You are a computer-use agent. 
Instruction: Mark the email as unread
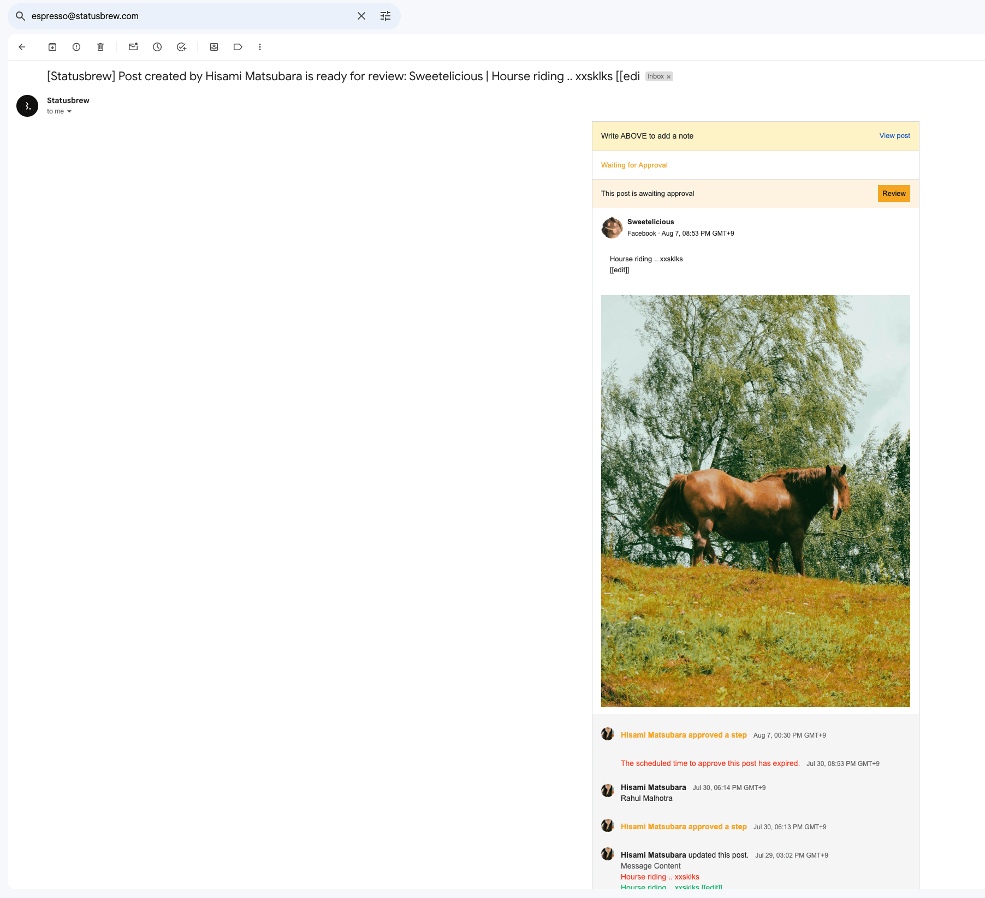click(133, 47)
